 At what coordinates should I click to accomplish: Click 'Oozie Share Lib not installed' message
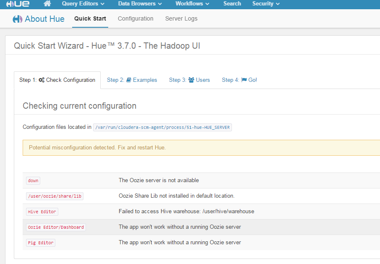(x=177, y=196)
